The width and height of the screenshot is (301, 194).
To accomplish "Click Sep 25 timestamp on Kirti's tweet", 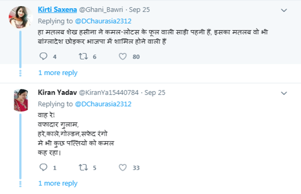I will 139,10.
